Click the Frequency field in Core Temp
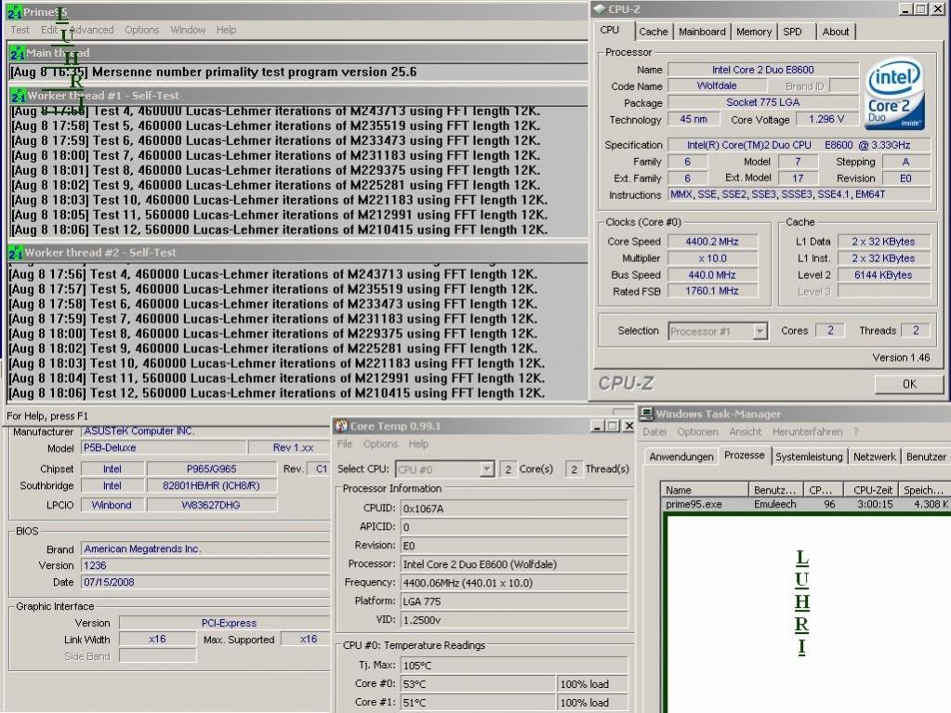951x713 pixels. [x=514, y=583]
